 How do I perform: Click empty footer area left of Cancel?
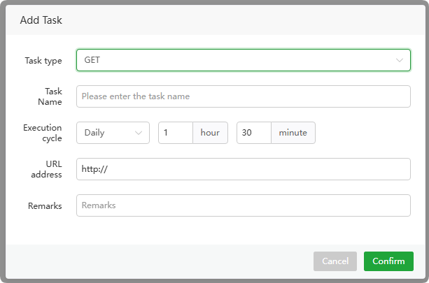point(154,261)
